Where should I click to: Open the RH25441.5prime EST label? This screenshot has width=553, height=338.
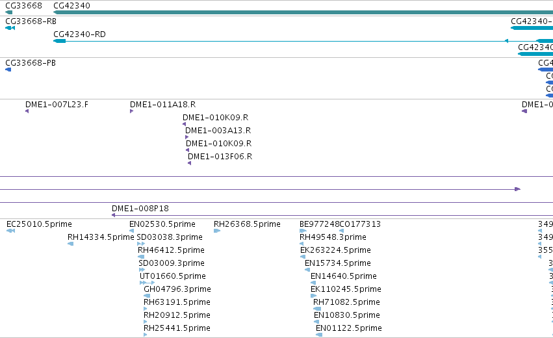click(x=177, y=328)
